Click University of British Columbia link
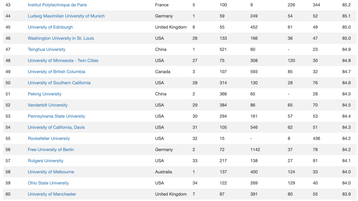 coord(56,72)
